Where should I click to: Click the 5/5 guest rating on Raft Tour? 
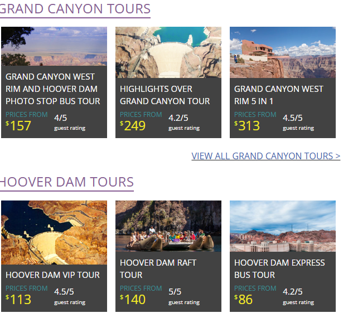[175, 292]
